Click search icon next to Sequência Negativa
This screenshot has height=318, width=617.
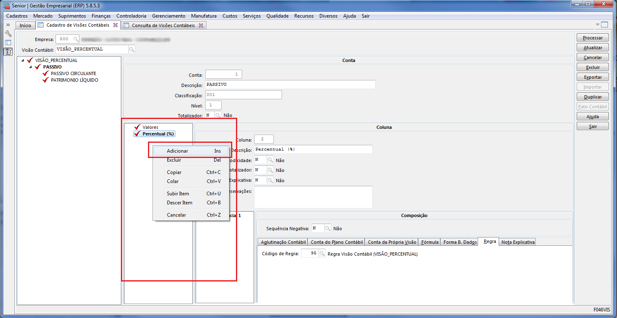(x=328, y=229)
